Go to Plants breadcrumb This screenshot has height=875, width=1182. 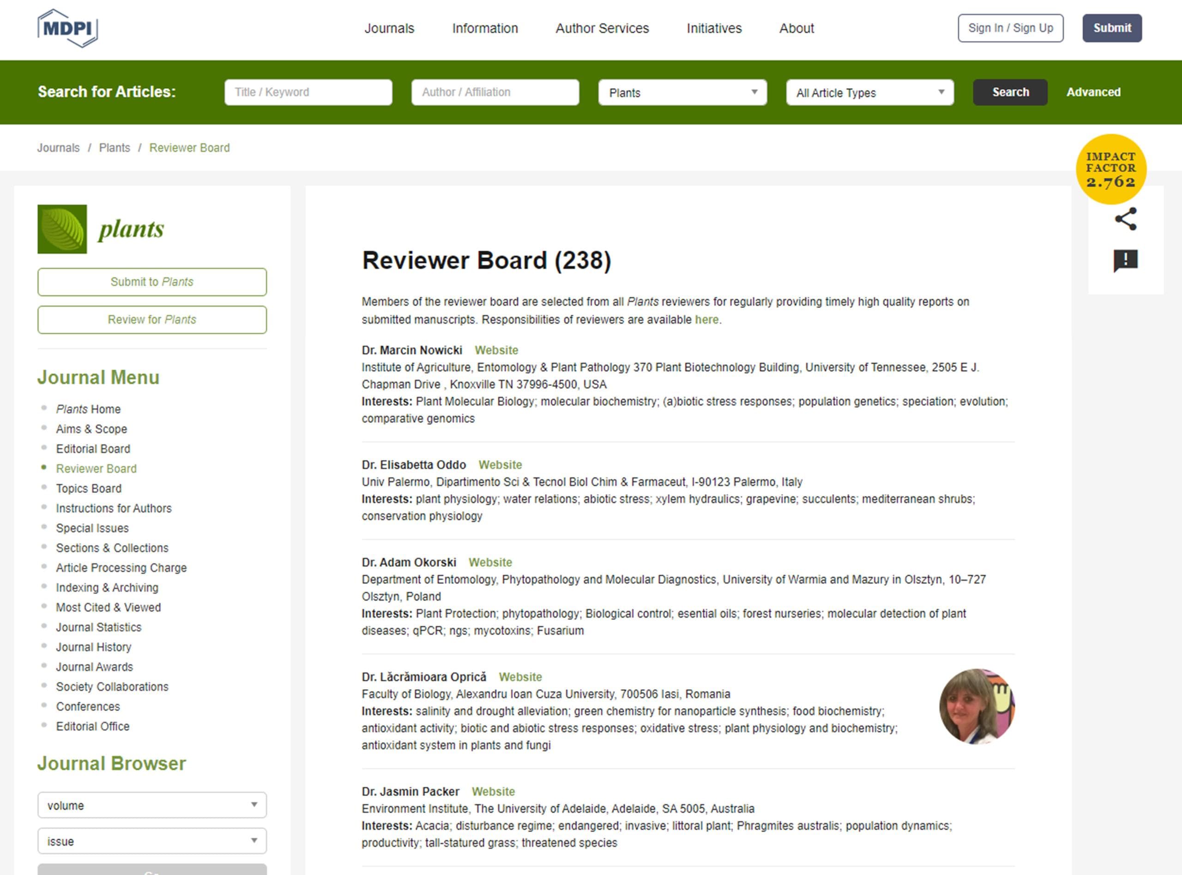(115, 148)
